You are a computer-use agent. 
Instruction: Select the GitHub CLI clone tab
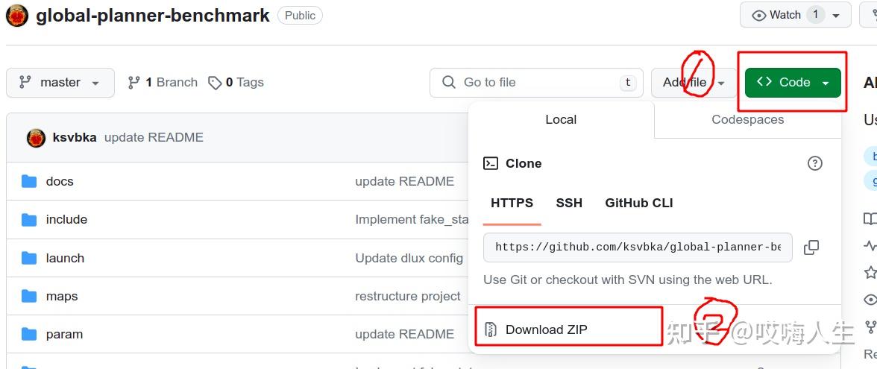[x=638, y=203]
